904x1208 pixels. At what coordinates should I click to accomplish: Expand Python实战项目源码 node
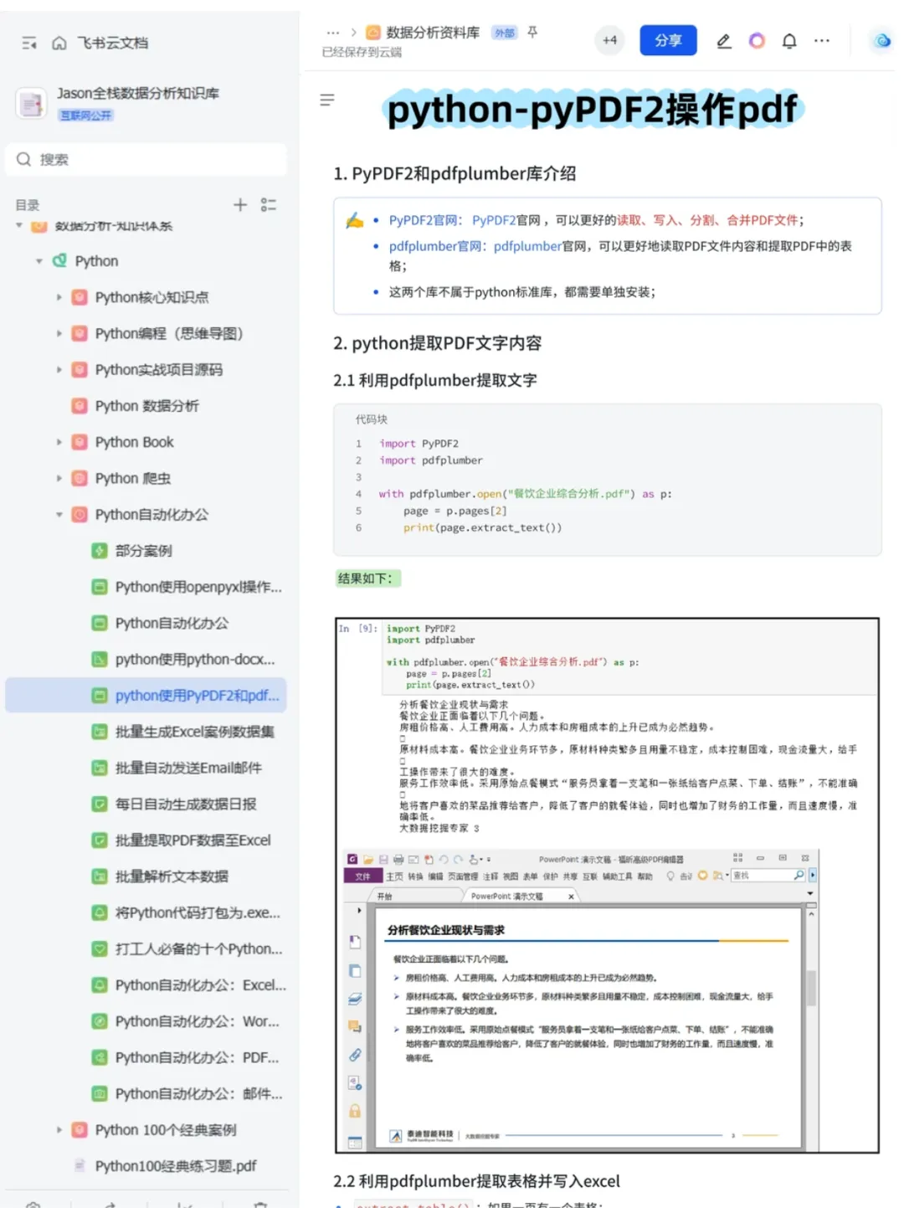tap(59, 369)
